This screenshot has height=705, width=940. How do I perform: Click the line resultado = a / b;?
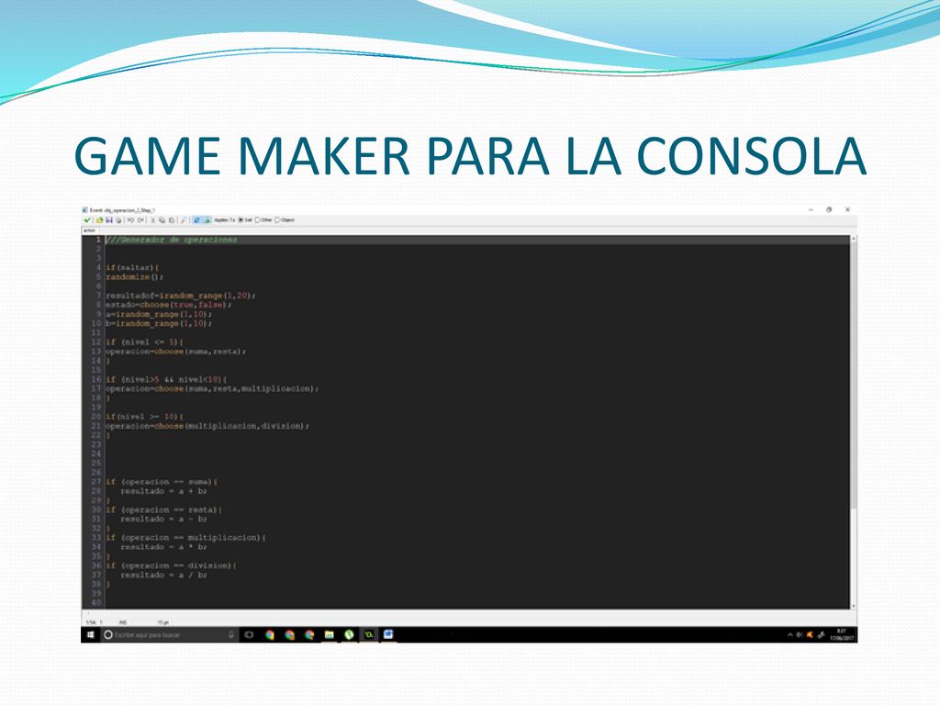163,575
